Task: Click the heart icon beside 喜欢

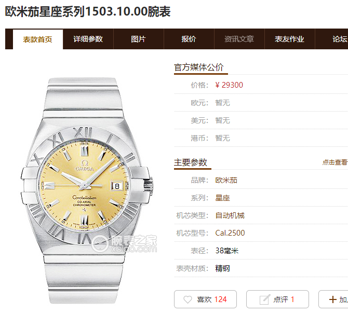Action: 188,299
